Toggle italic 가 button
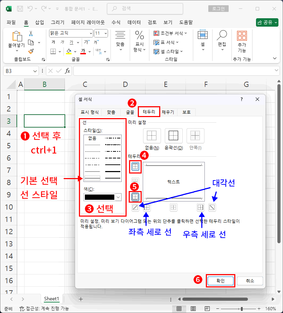This screenshot has height=313, width=283. (62, 42)
